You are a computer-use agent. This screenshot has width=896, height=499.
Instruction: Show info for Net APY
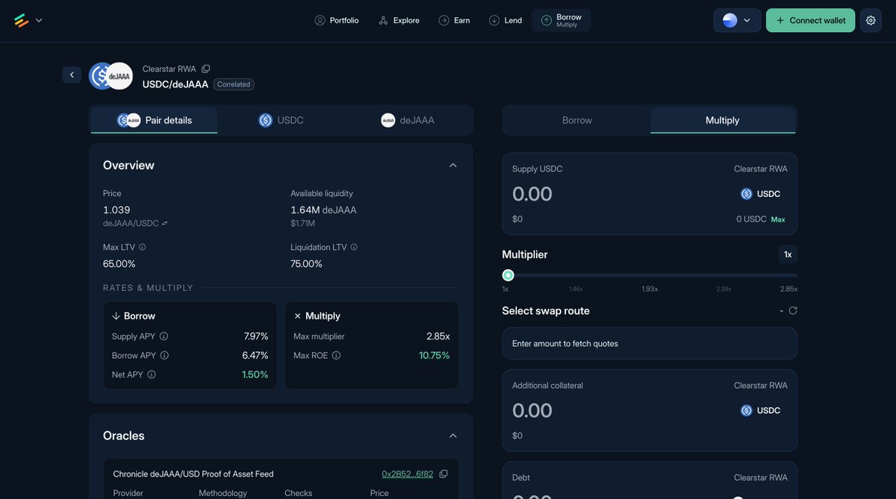[x=152, y=374]
